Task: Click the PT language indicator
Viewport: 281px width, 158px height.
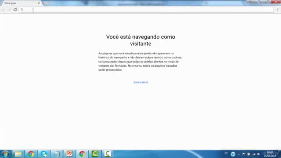Action: point(226,154)
